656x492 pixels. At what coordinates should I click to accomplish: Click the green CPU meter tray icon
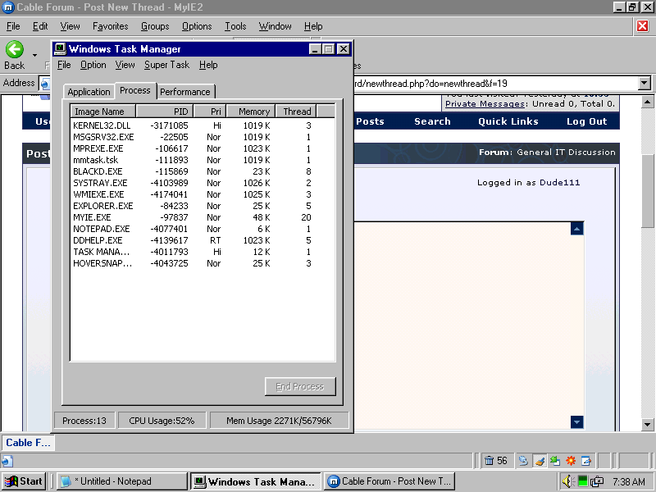pos(582,481)
